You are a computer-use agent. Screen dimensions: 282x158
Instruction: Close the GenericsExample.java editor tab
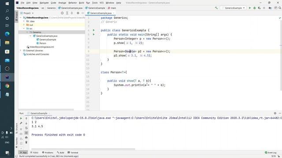(x=114, y=13)
